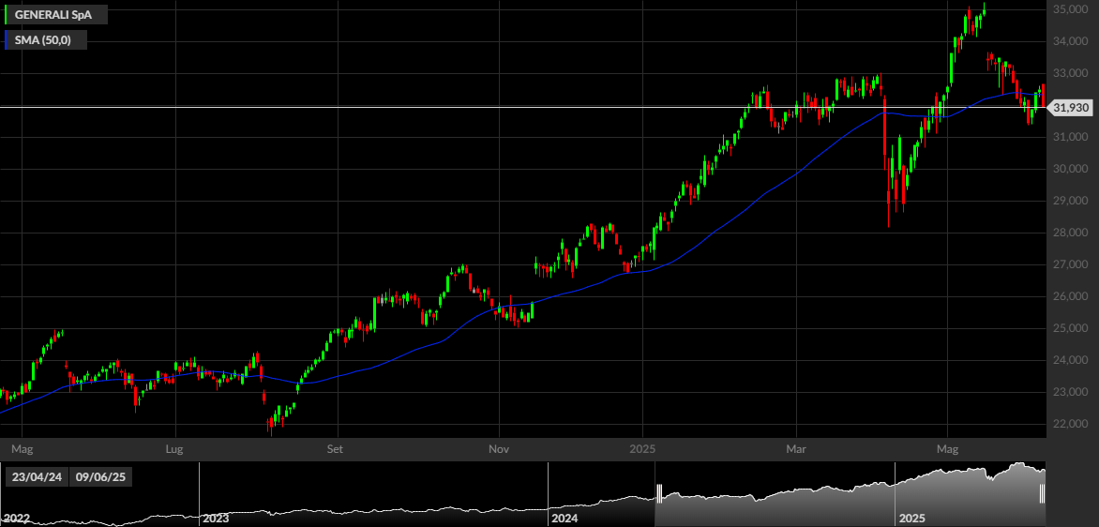Viewport: 1099px width, 527px height.
Task: Click the 28,000 label on the price axis
Action: [1070, 233]
